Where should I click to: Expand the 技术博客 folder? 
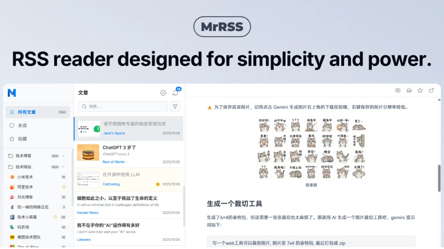coord(63,155)
